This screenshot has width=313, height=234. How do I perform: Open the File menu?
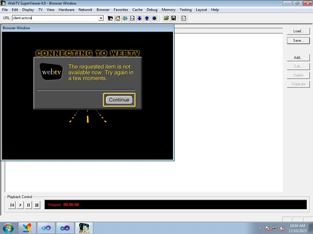[x=5, y=10]
